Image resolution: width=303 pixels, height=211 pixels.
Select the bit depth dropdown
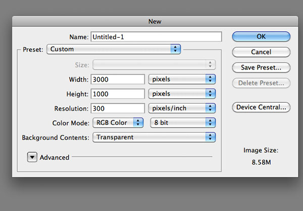183,122
